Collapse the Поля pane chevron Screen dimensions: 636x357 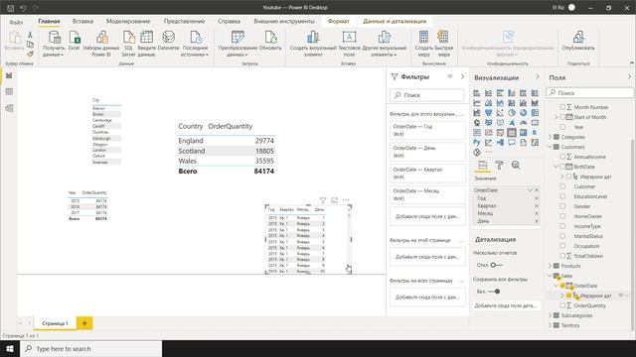pyautogui.click(x=629, y=77)
